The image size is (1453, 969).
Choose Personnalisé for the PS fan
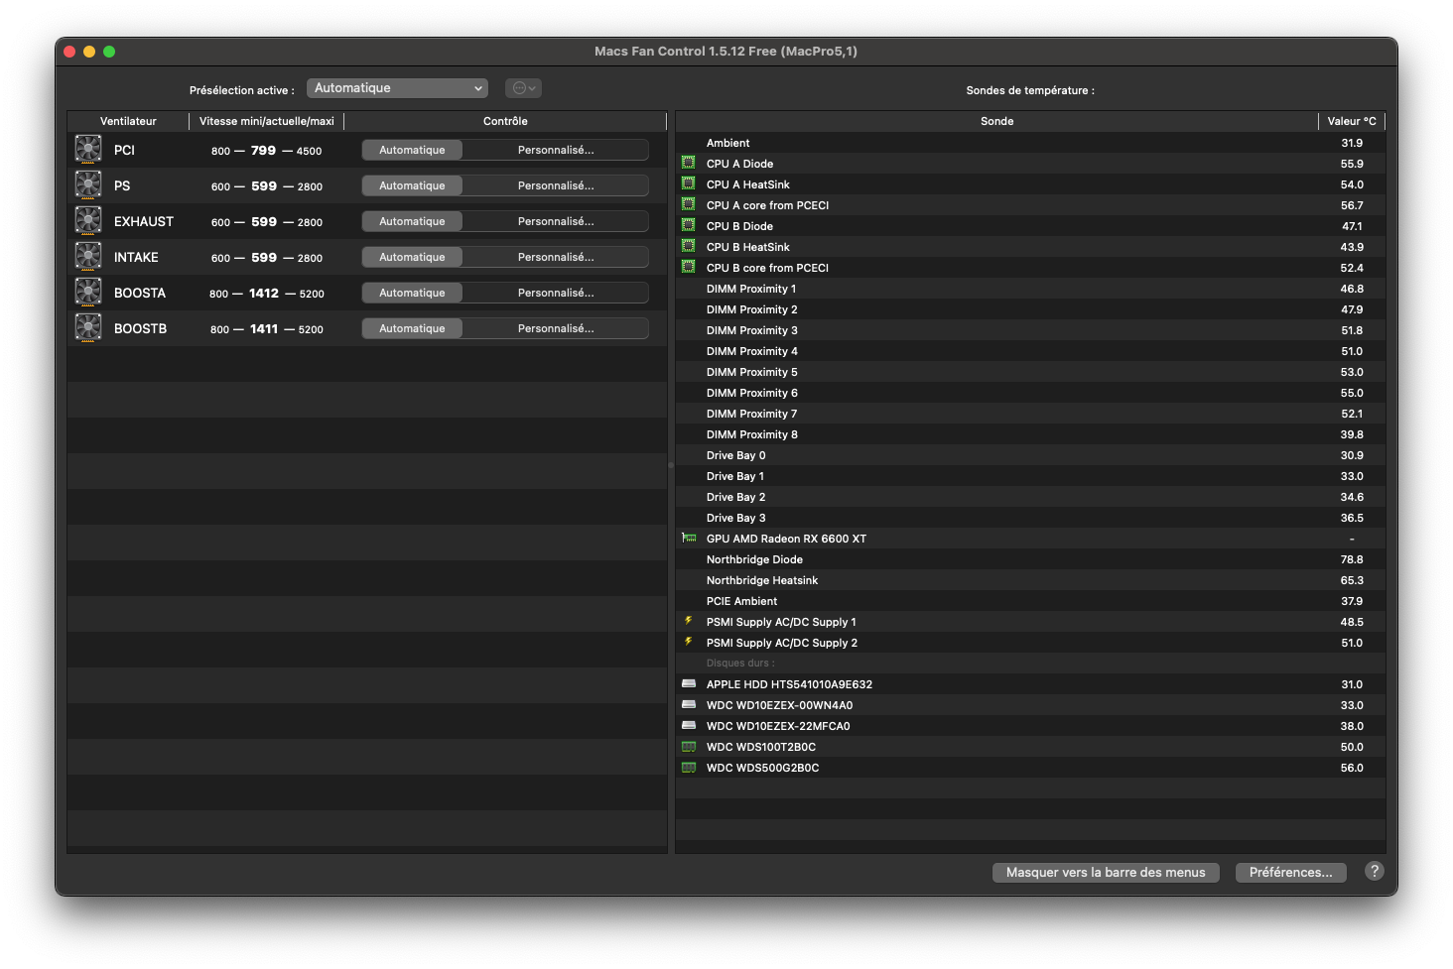pos(556,185)
